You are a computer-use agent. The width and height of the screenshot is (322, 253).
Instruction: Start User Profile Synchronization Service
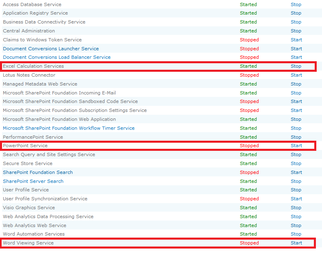point(296,199)
